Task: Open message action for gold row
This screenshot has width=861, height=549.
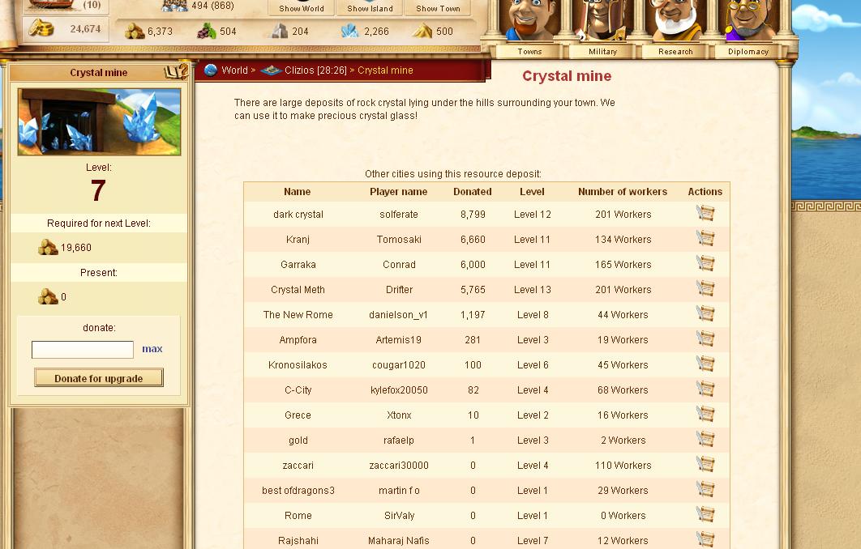Action: click(705, 440)
